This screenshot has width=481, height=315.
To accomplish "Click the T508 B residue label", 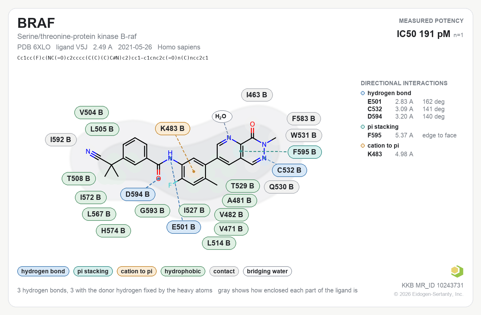I will (79, 178).
